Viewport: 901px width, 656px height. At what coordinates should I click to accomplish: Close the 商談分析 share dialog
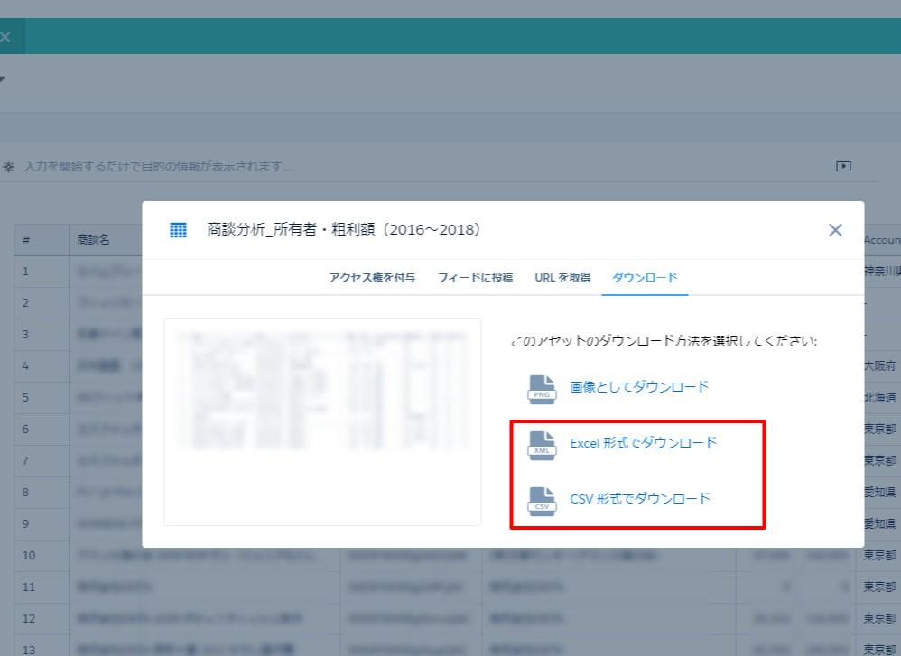point(835,230)
